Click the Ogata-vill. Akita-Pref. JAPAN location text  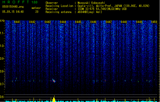(x=113, y=6)
